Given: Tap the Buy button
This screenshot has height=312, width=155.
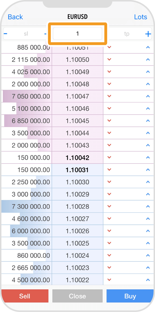Looking at the screenshot, I should click(x=130, y=296).
